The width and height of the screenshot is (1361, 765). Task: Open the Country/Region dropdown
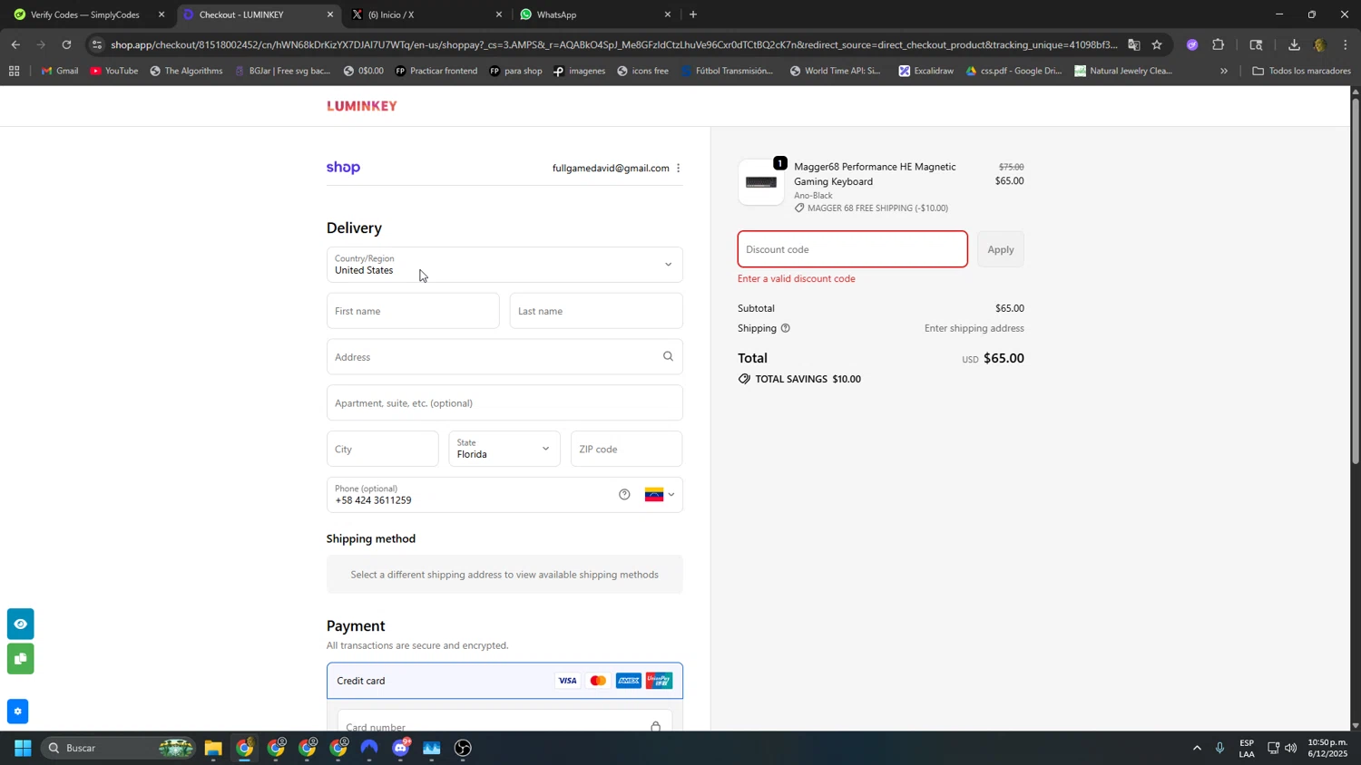click(x=504, y=265)
